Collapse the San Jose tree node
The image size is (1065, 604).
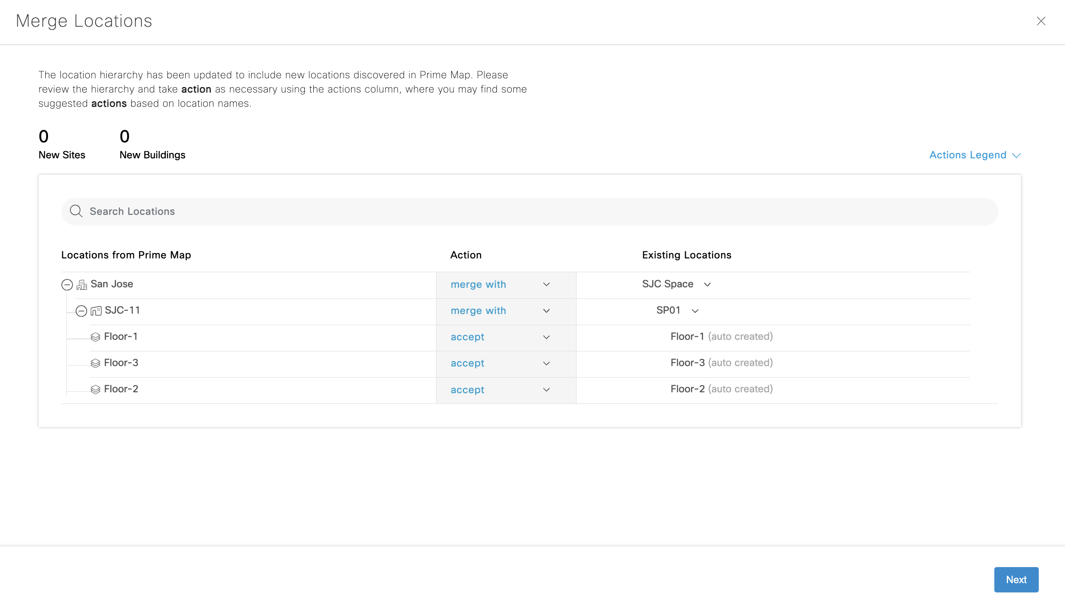67,285
